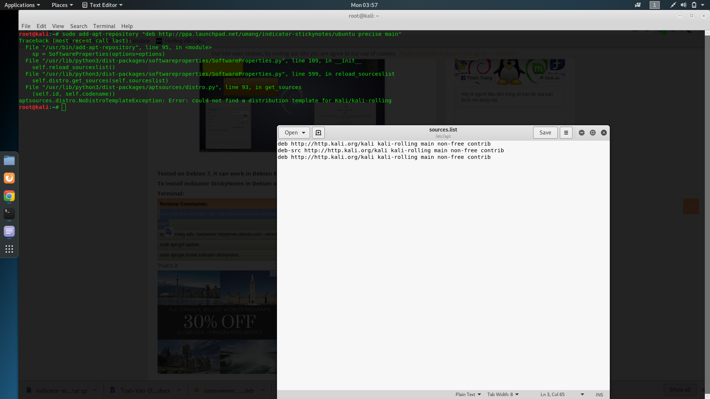Viewport: 710px width, 399px height.
Task: Expand the Open dropdown in gedit
Action: [x=304, y=133]
